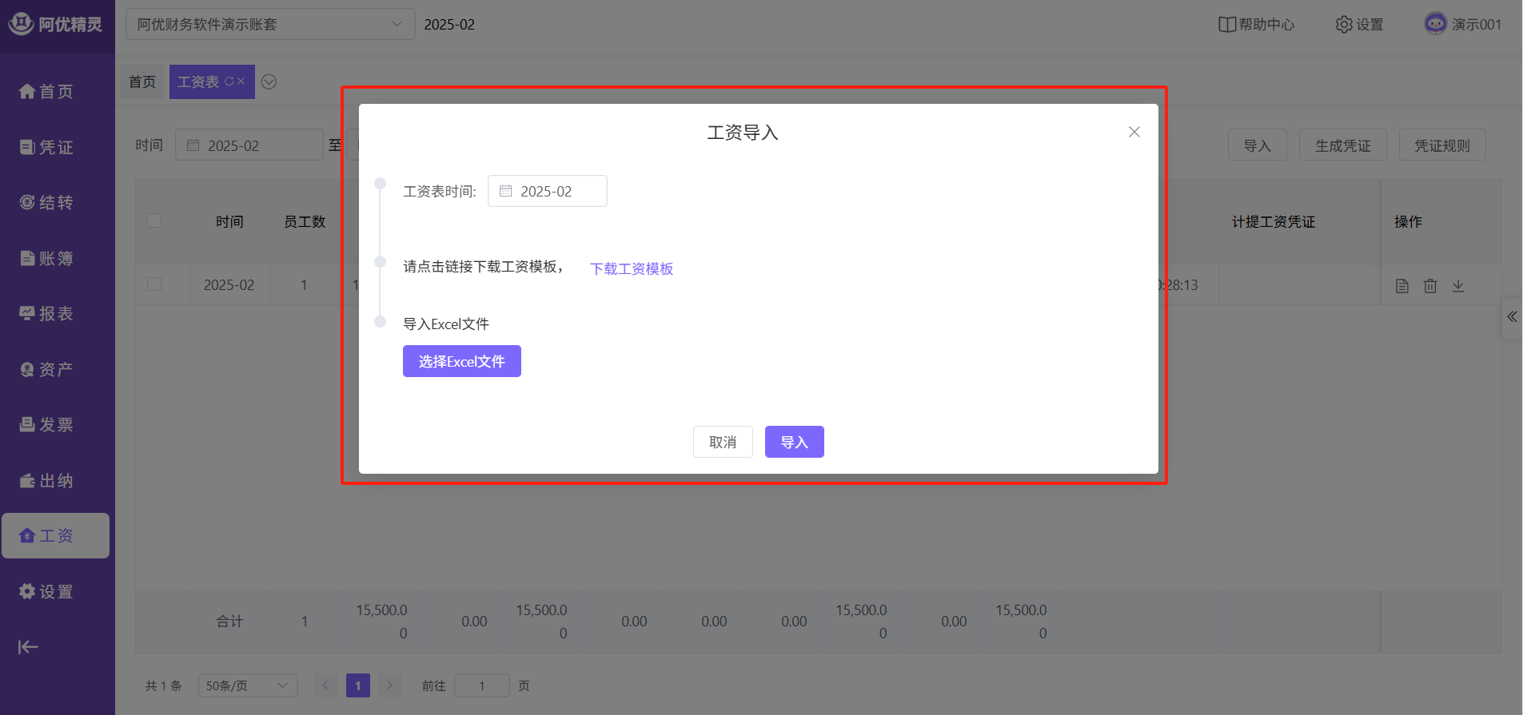
Task: Click the view document icon in 2025-02 row
Action: pos(1402,286)
